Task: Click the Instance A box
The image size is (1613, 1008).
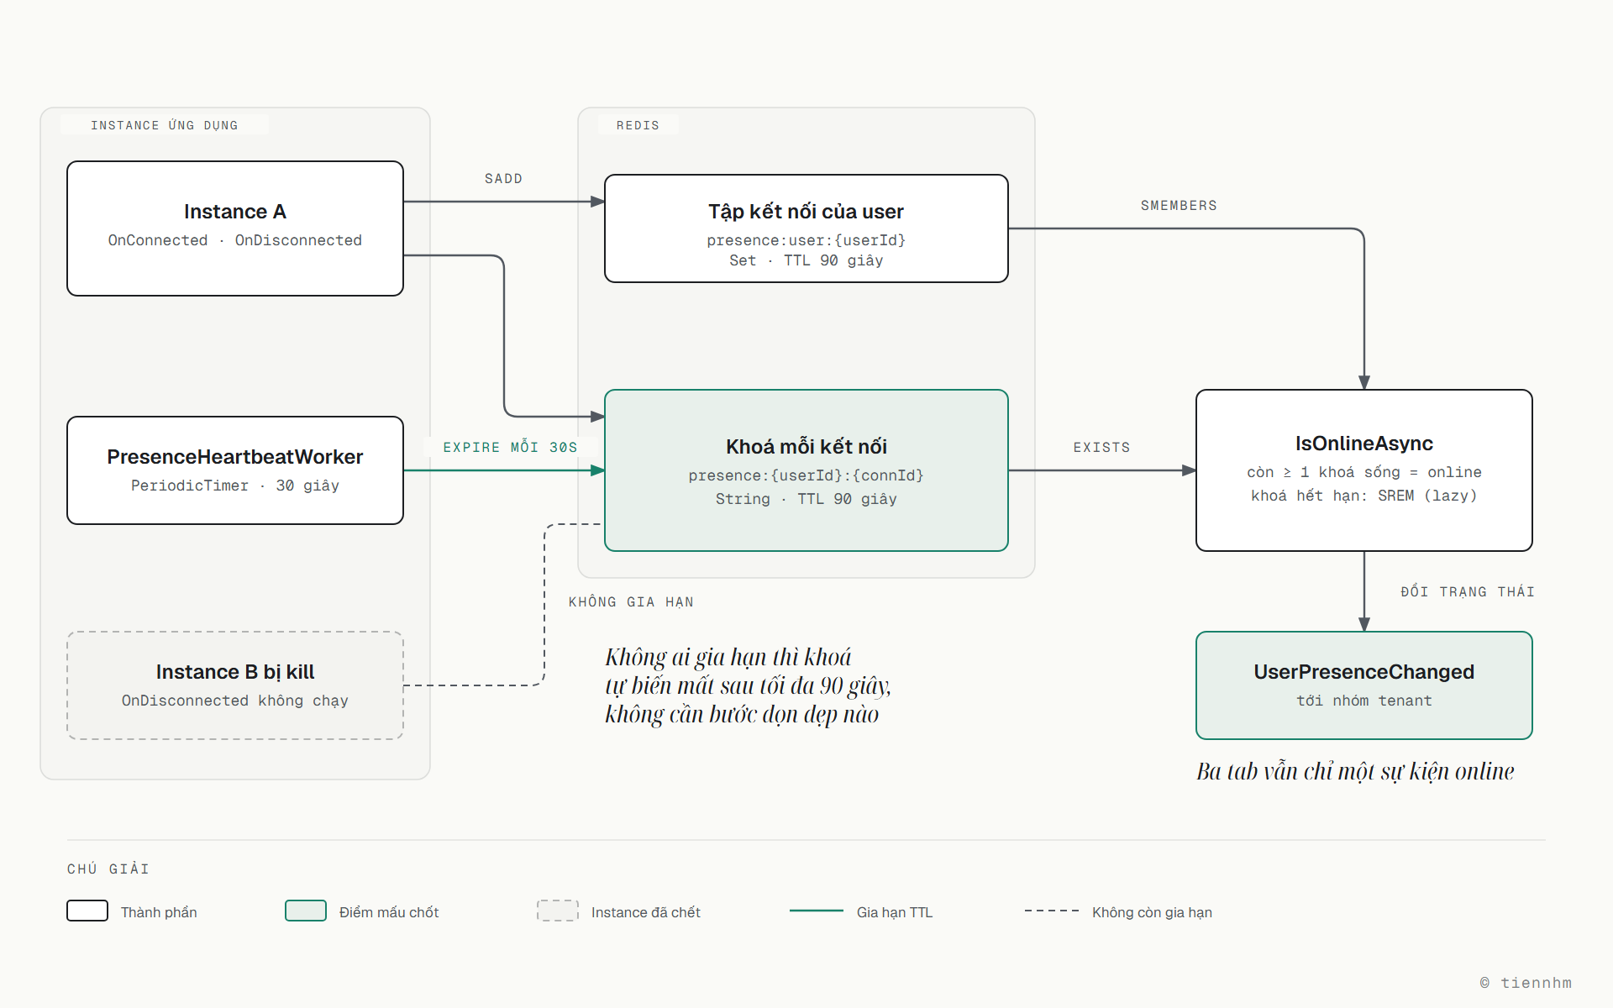Action: coord(235,228)
